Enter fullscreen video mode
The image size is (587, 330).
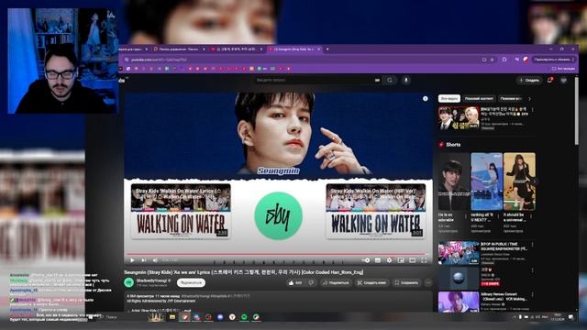[424, 260]
